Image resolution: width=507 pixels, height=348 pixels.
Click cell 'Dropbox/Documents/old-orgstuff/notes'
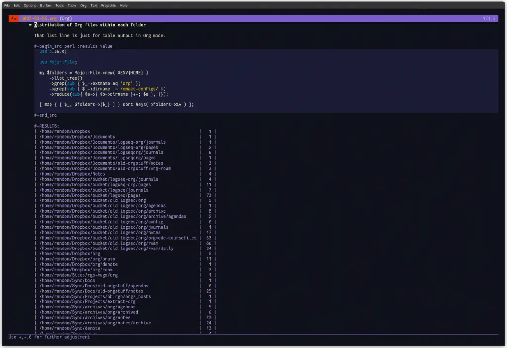pyautogui.click(x=101, y=163)
